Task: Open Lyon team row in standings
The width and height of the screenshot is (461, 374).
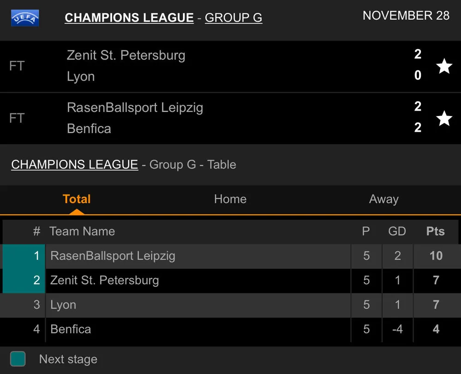Action: point(63,304)
